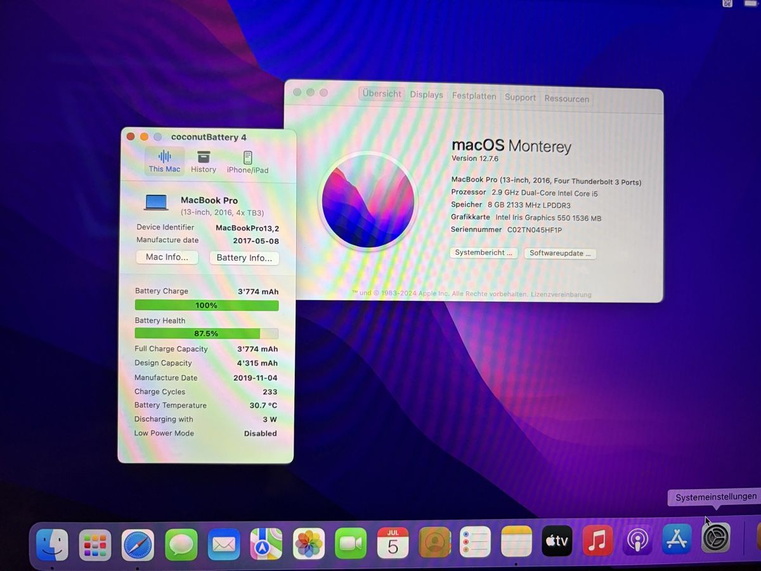
Task: Launch Apple TV from the Dock
Action: (x=557, y=541)
